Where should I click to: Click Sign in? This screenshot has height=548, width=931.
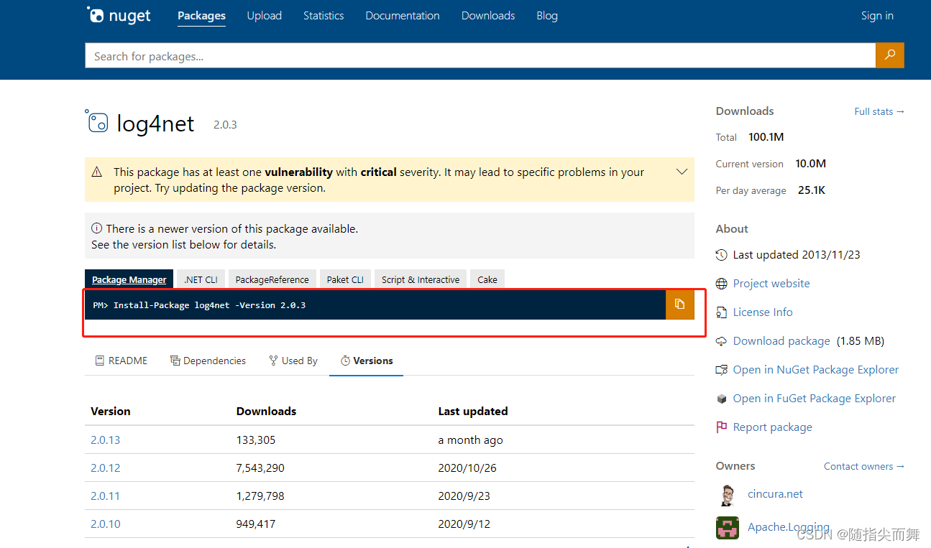point(877,16)
